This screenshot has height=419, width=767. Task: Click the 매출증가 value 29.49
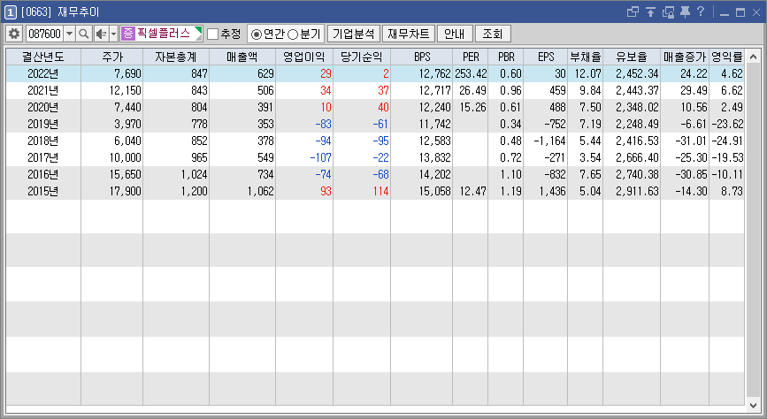[694, 90]
